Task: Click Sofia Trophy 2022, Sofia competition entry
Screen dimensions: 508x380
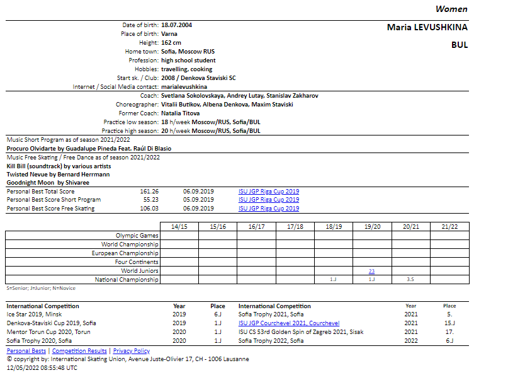Action: pos(271,341)
